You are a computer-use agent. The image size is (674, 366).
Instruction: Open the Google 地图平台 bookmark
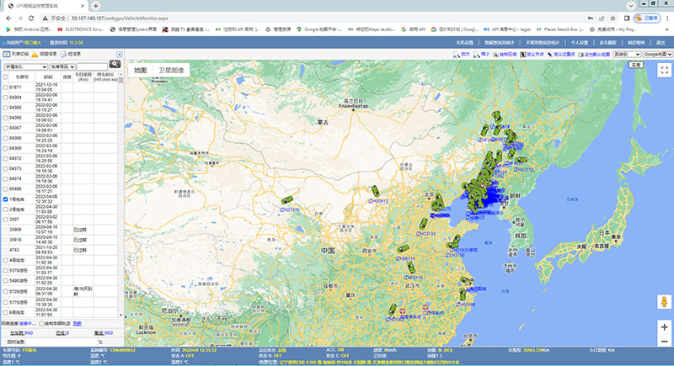(x=319, y=29)
